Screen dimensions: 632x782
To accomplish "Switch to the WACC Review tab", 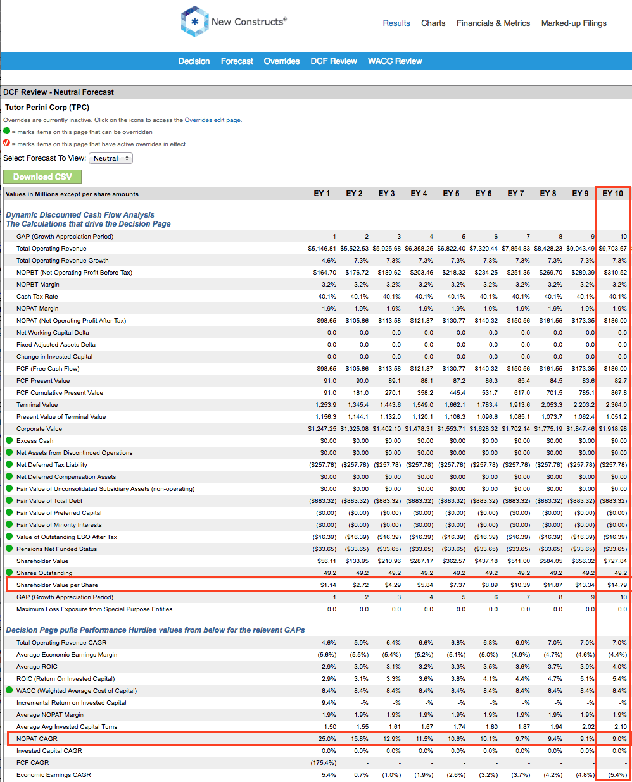I will click(395, 61).
